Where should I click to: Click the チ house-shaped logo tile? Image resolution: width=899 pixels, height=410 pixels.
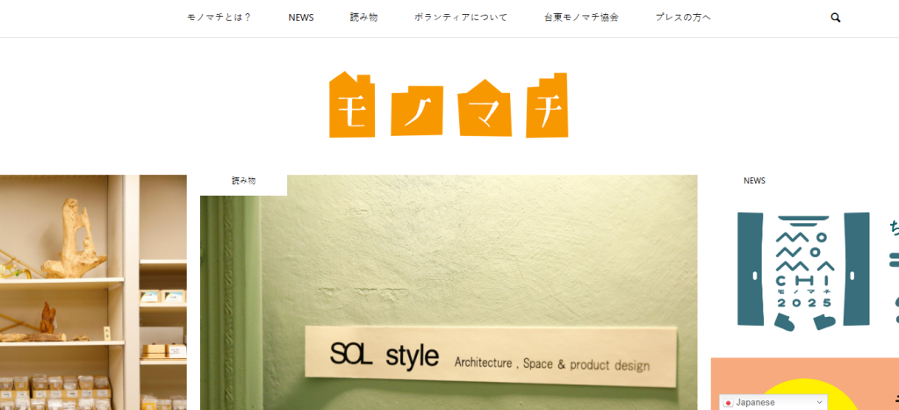coord(547,107)
